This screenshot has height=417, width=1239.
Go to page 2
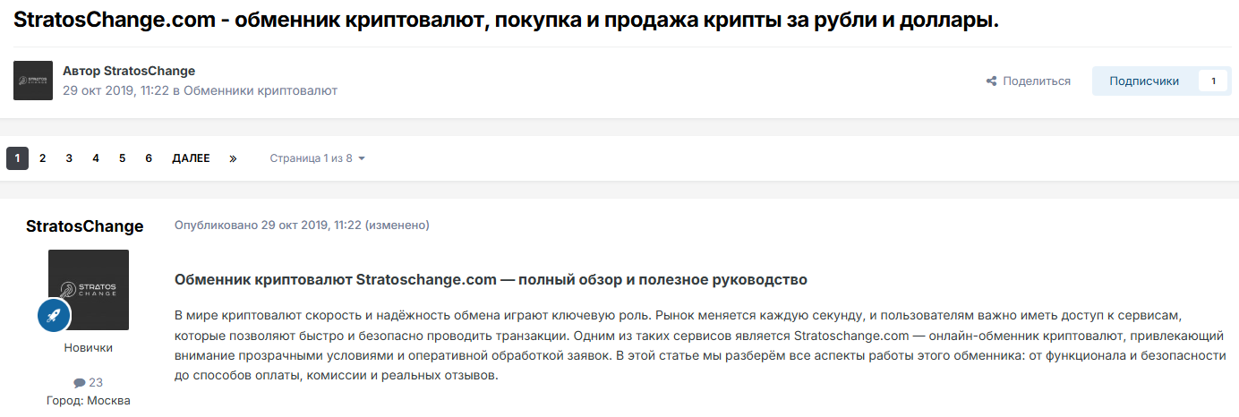click(x=42, y=158)
